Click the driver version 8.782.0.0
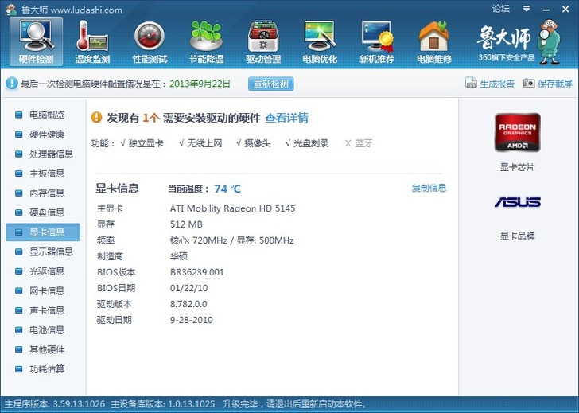The width and height of the screenshot is (579, 413). 188,305
